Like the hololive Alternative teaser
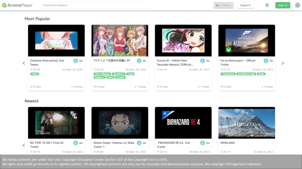 point(31,87)
